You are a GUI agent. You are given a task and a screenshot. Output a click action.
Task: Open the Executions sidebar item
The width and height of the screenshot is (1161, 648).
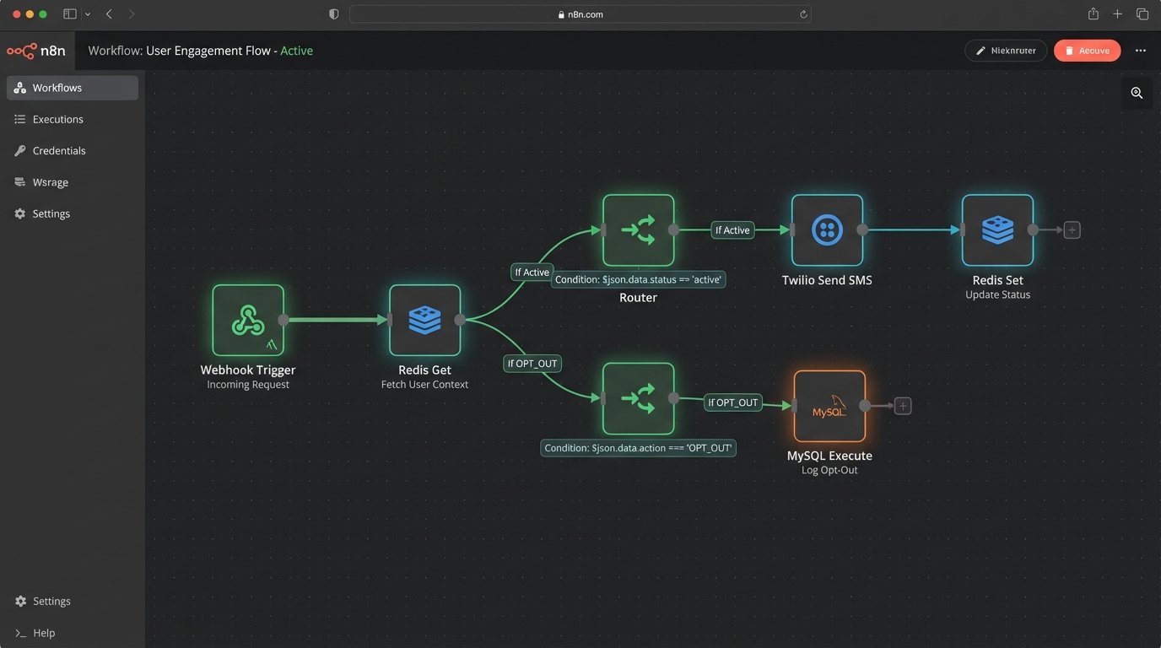[x=57, y=119]
